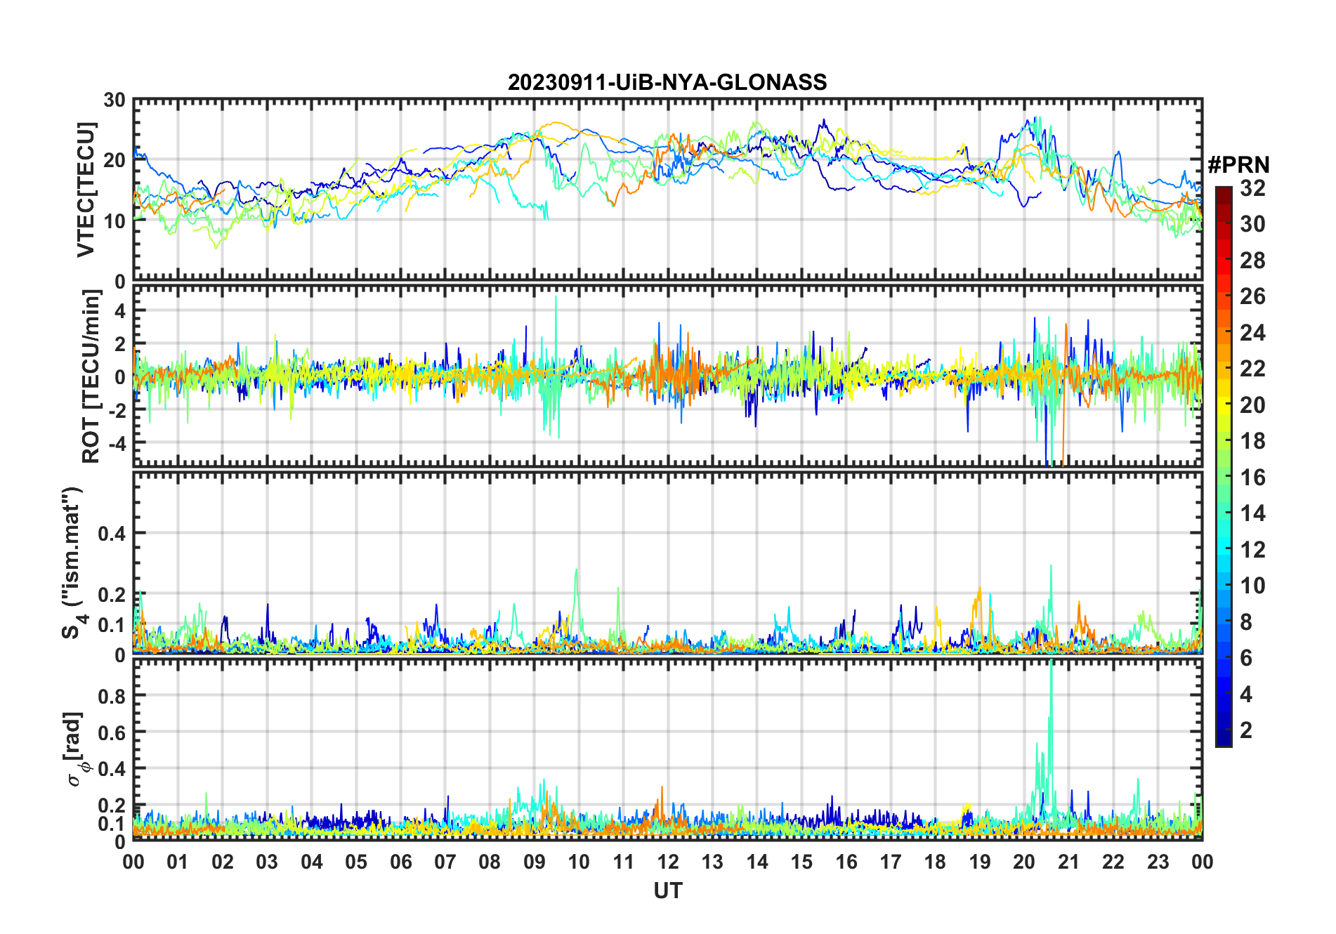Select the UT x-axis label
Viewport: 1336px width, 934px height.
[667, 890]
